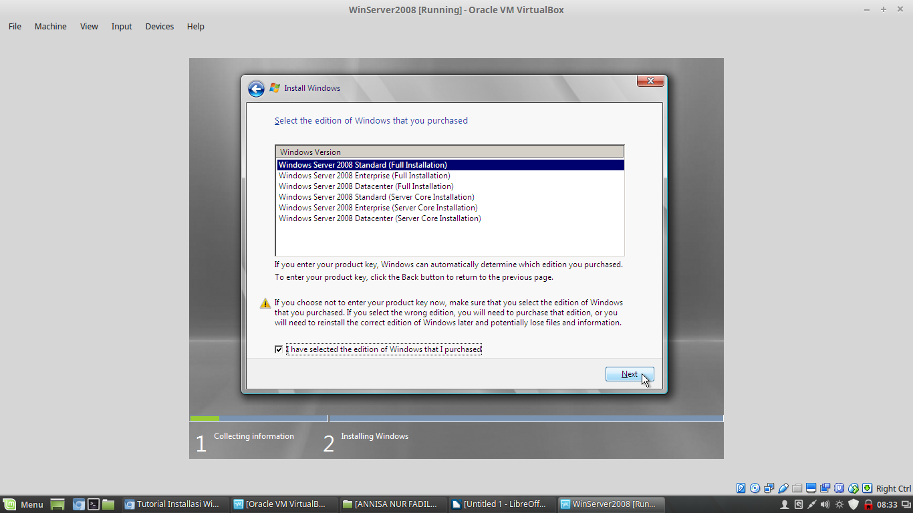Launch the Terminal from the panel
This screenshot has width=913, height=513.
(94, 504)
